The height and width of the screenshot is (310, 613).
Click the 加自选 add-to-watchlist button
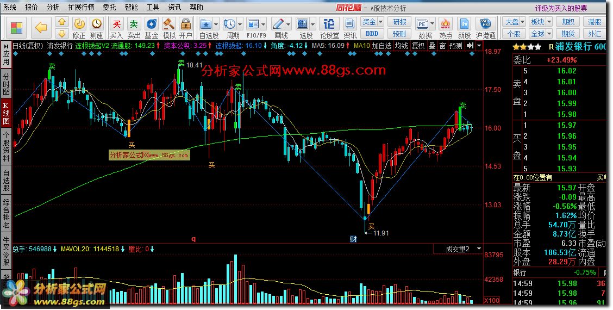381,46
